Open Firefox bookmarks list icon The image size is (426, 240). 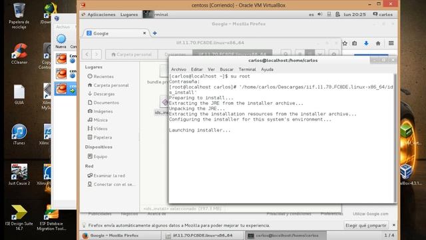pos(355,43)
